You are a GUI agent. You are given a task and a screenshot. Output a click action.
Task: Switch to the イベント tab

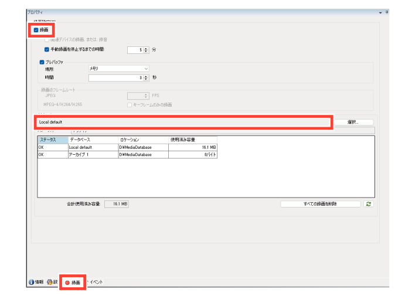pos(96,282)
